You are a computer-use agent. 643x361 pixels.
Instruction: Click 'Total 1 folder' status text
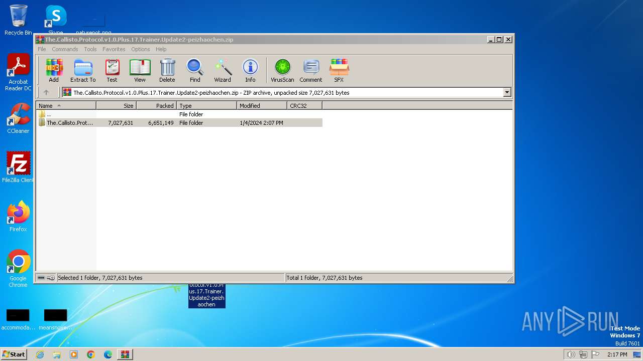(325, 278)
